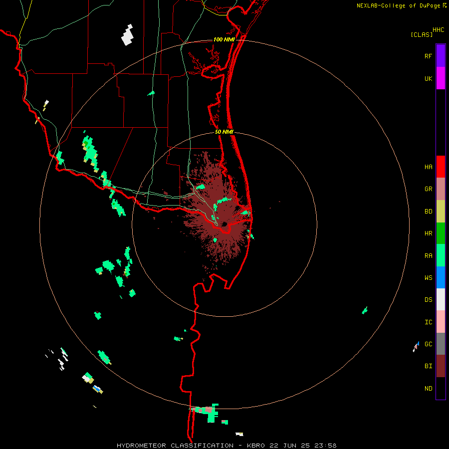
Task: Click the GC legend label
Action: 428,344
